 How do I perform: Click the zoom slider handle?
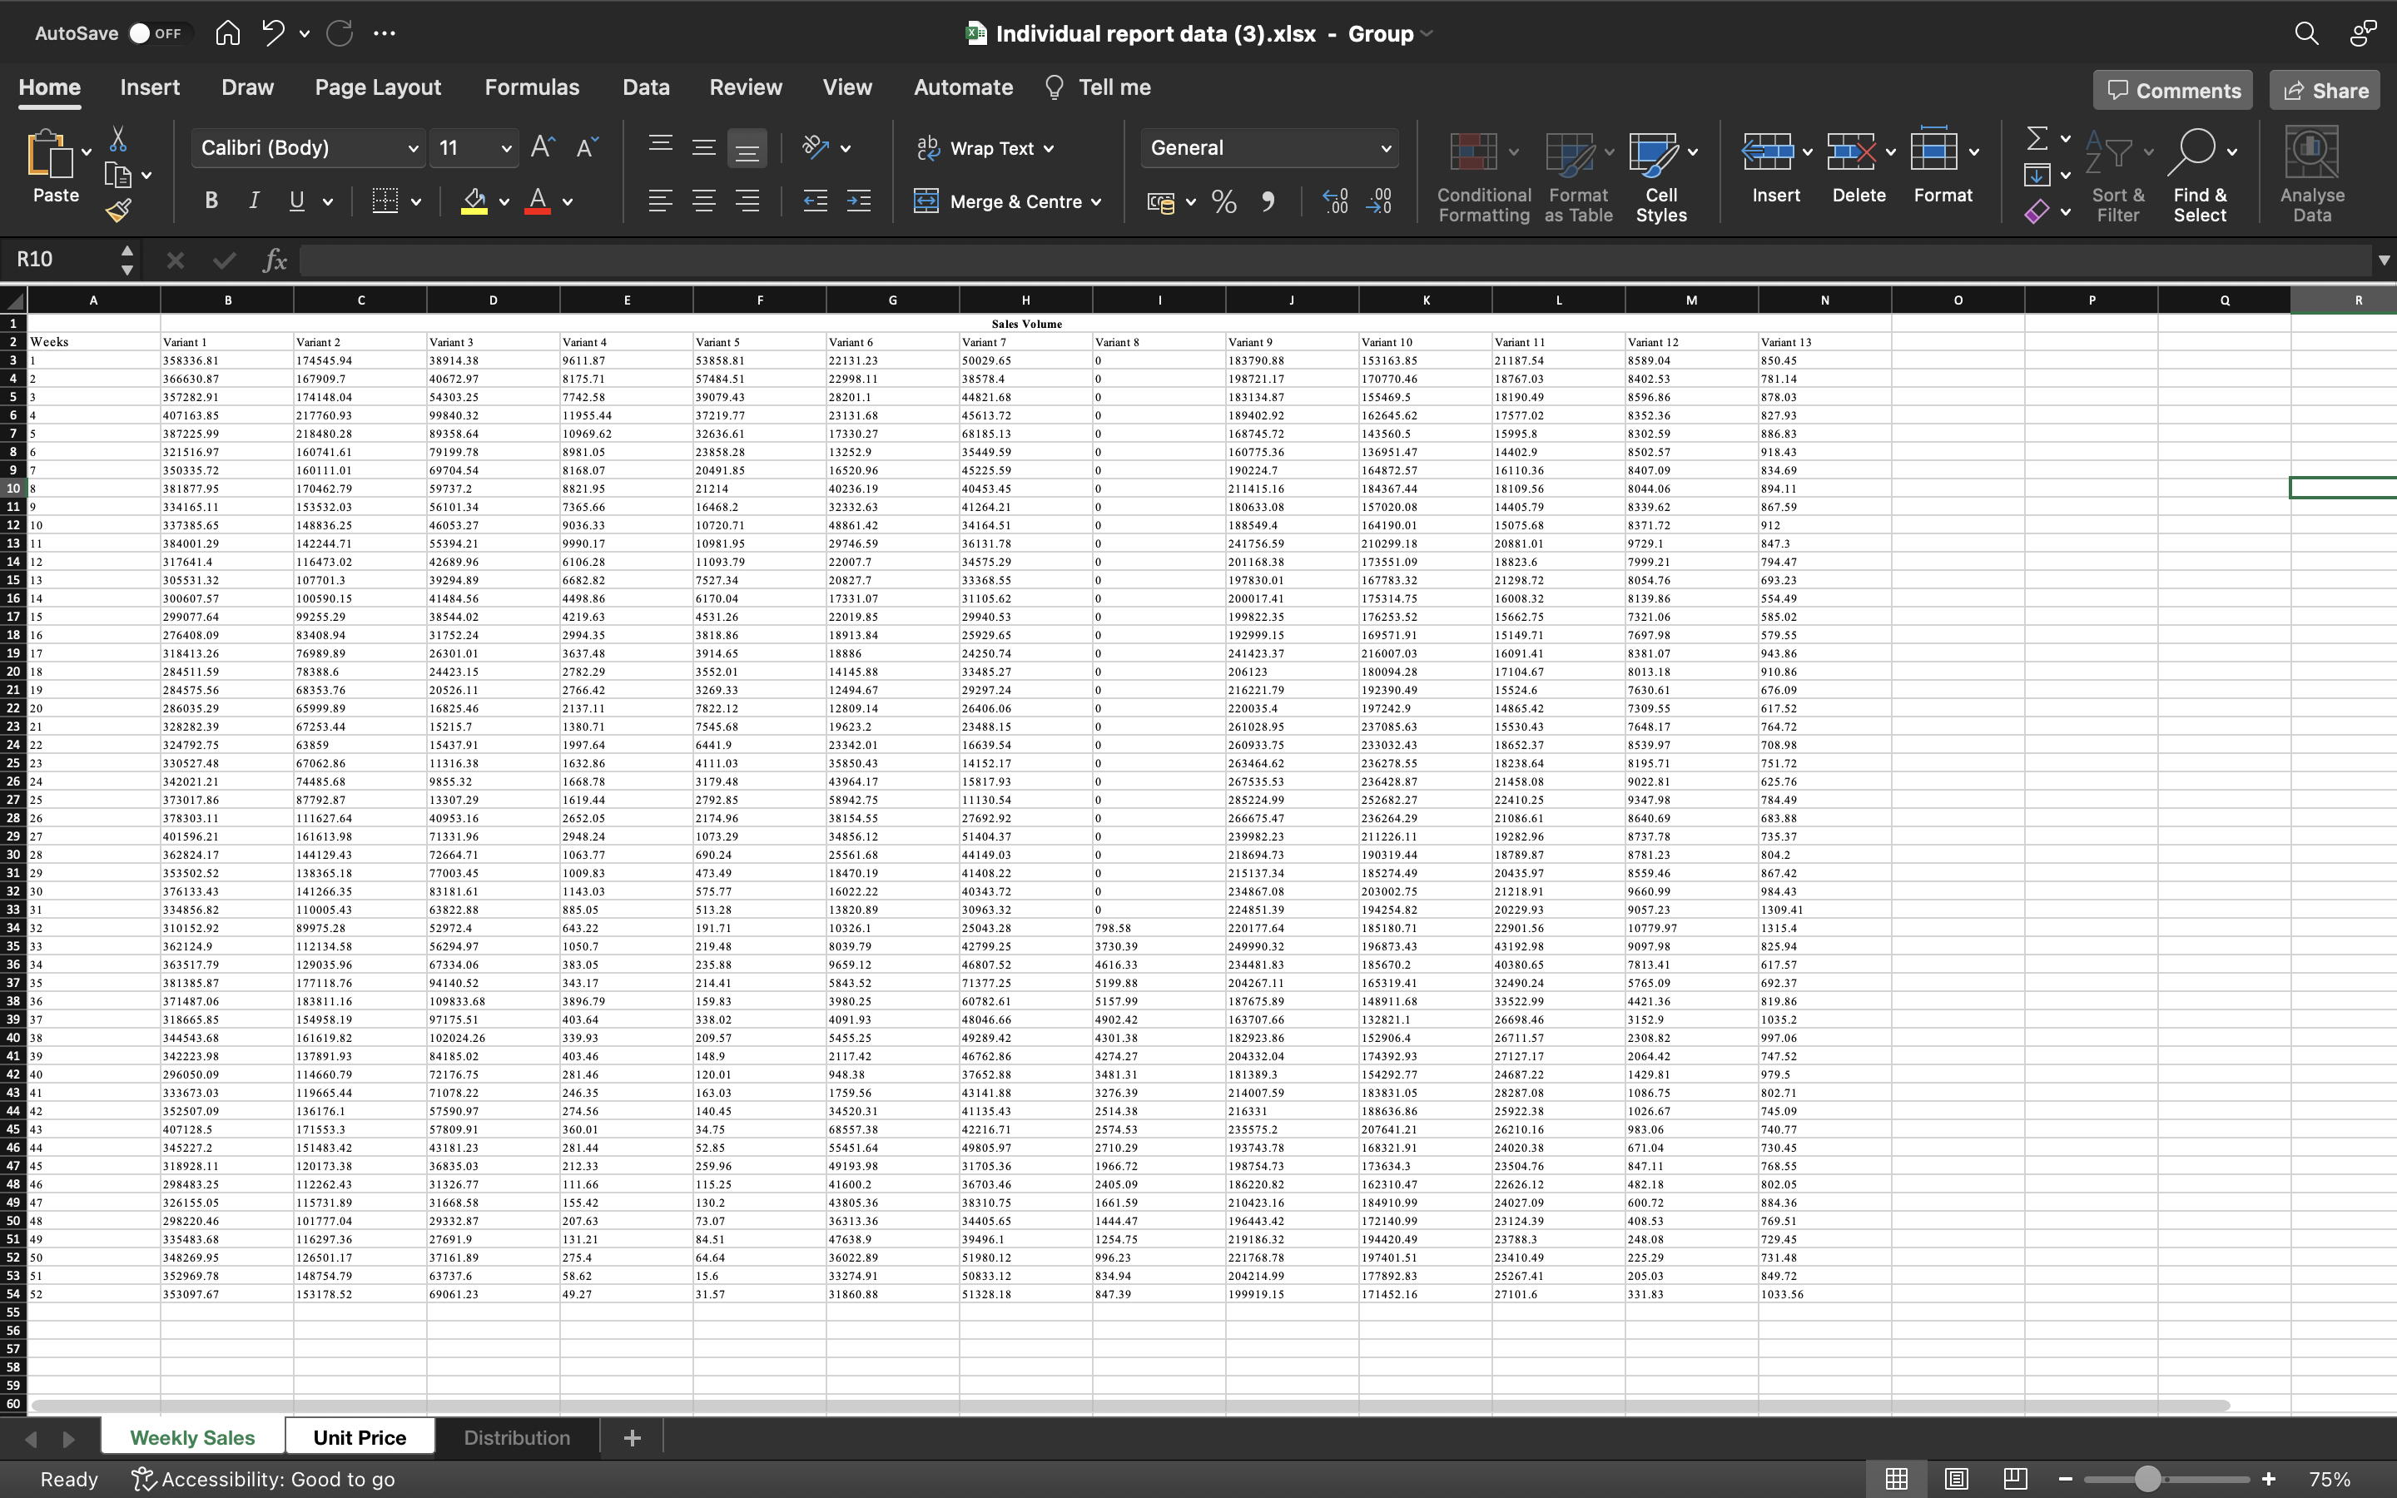2147,1479
